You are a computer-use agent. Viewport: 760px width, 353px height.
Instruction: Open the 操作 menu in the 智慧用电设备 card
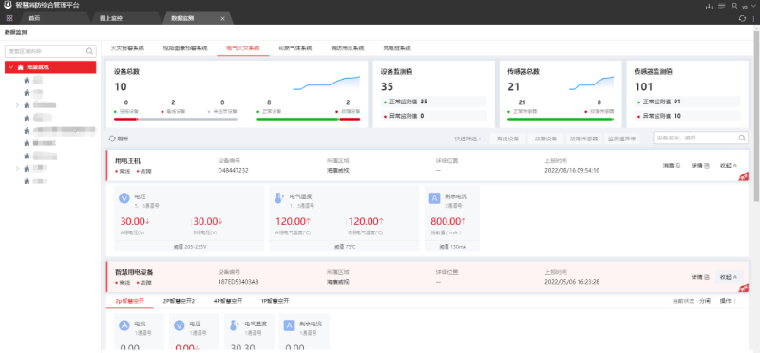[728, 301]
